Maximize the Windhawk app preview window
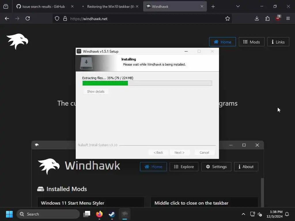Screen dimensions: 295x221 (244, 145)
